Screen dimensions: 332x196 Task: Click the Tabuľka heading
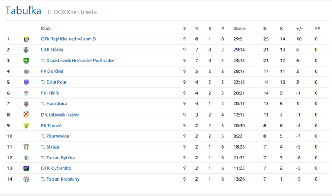point(23,11)
